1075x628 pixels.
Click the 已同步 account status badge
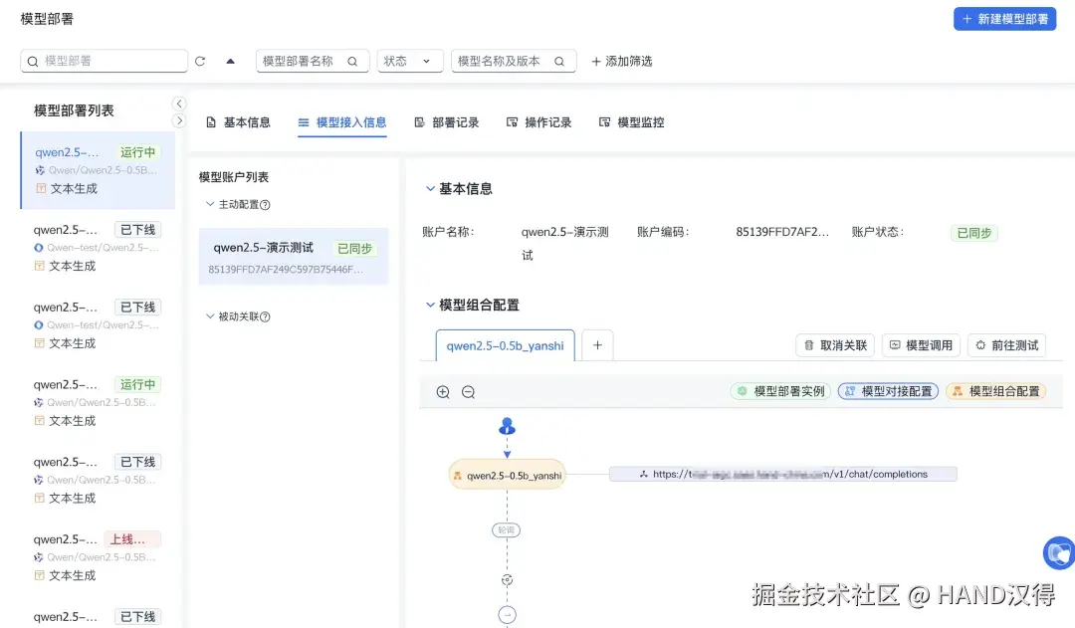974,233
